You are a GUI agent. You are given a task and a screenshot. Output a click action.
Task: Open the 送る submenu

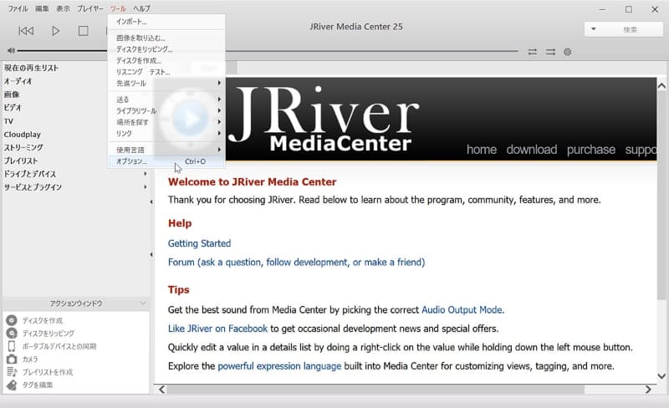point(166,99)
